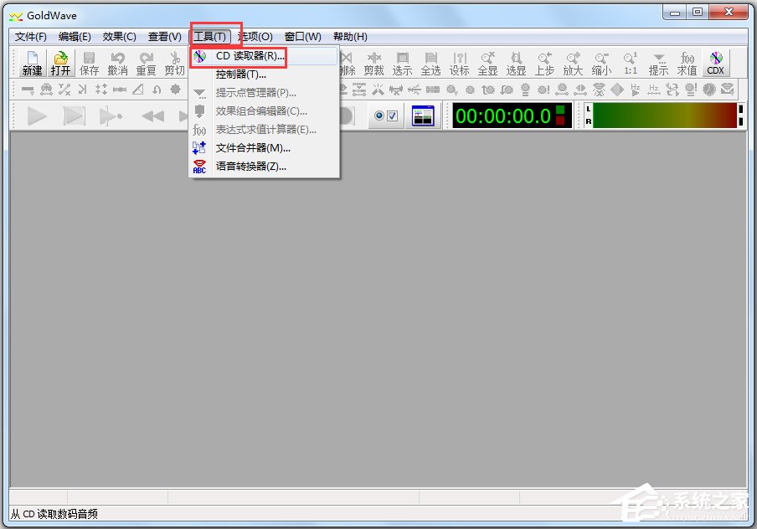Open the 文件(F) menu
The height and width of the screenshot is (529, 757).
click(x=31, y=37)
